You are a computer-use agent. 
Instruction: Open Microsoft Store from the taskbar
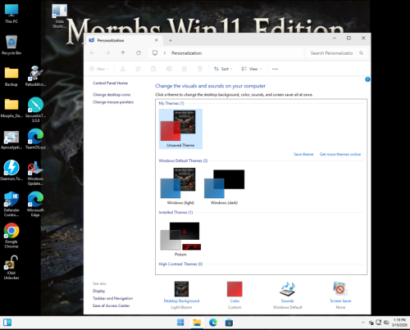point(229,323)
